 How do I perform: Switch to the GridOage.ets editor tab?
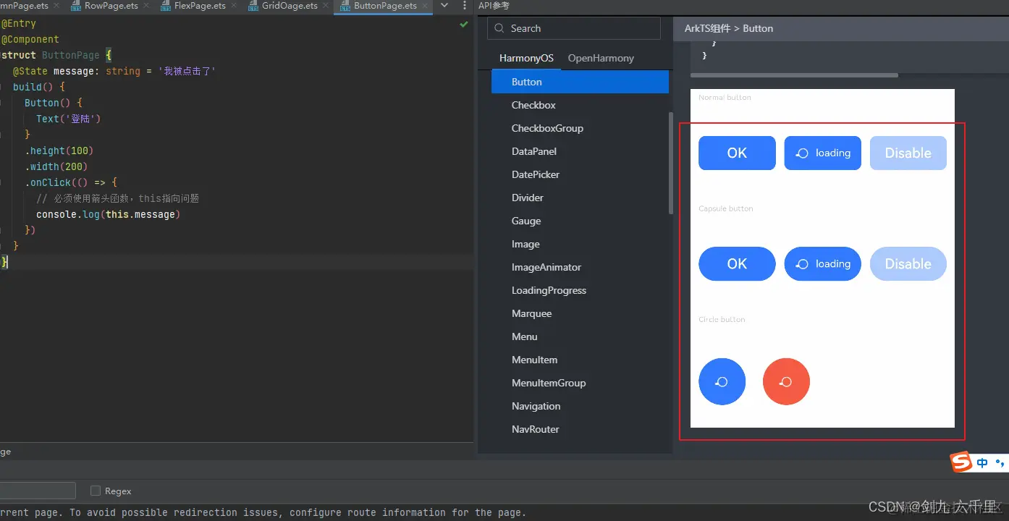coord(290,6)
